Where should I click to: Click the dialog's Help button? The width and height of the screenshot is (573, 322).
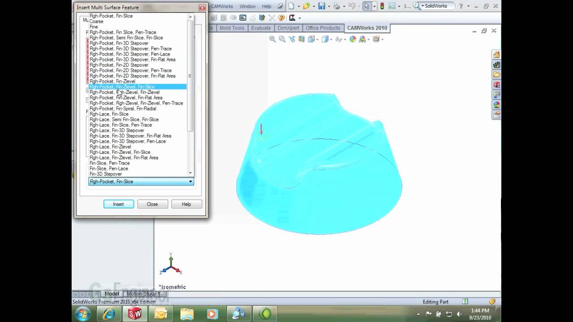(x=186, y=204)
